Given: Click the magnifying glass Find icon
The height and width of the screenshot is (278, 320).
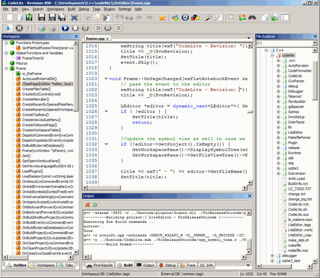Looking at the screenshot, I should point(232,17).
